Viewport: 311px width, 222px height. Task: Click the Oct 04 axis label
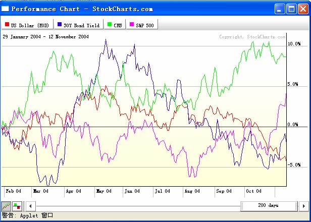(x=253, y=191)
